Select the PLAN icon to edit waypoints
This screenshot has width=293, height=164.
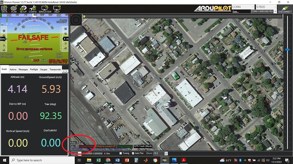point(13,9)
